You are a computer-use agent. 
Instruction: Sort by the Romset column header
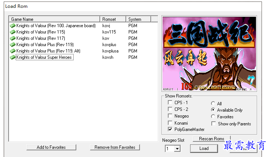click(x=113, y=19)
